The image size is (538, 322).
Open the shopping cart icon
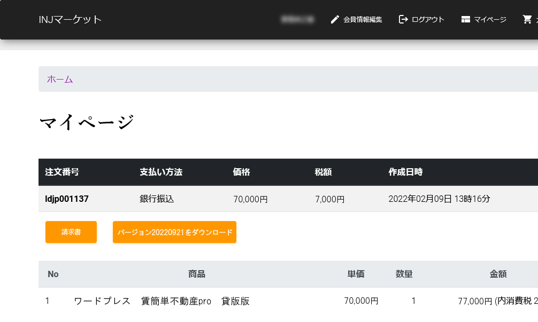527,20
